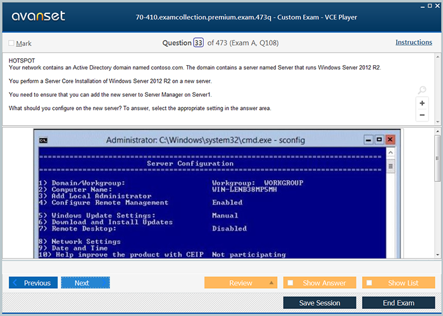Click the Remote Management Enabled value
Viewport: 443px width, 316px height.
[227, 203]
